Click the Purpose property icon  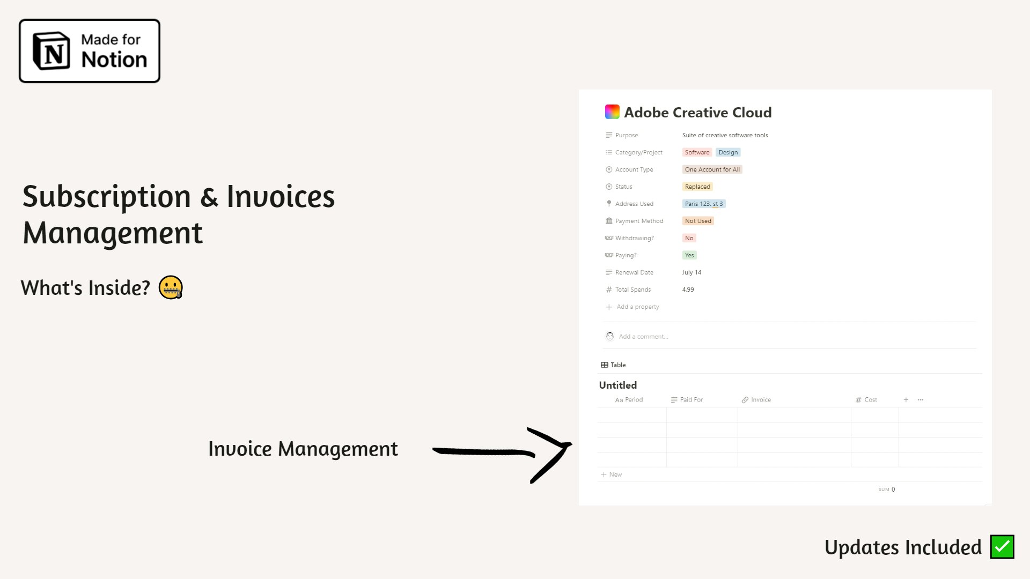click(x=609, y=135)
